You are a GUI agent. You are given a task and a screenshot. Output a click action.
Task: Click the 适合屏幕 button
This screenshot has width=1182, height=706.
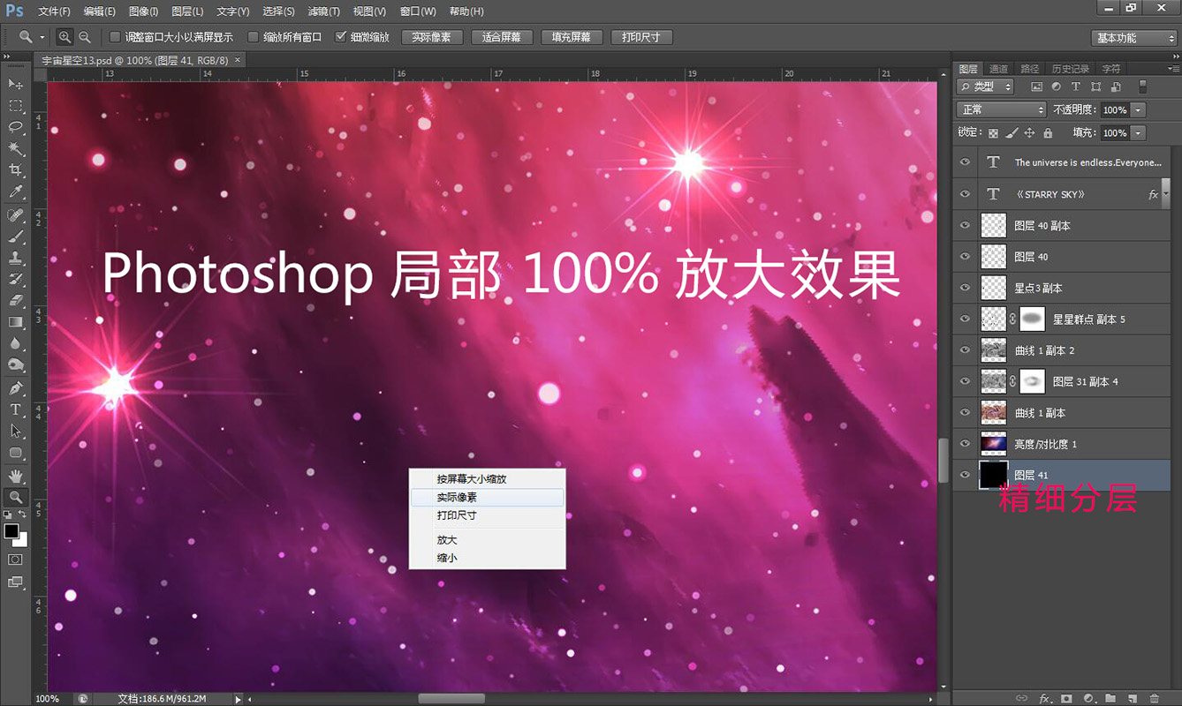pos(502,37)
